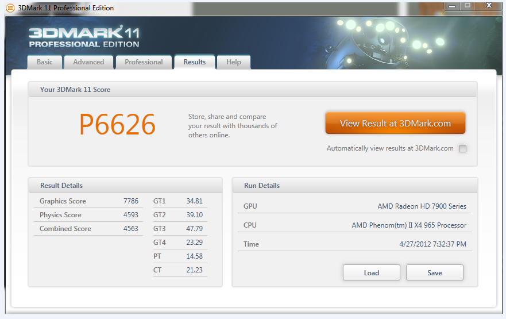Click the CPU label in Run Details
Screen dimensions: 506x319
click(250, 225)
